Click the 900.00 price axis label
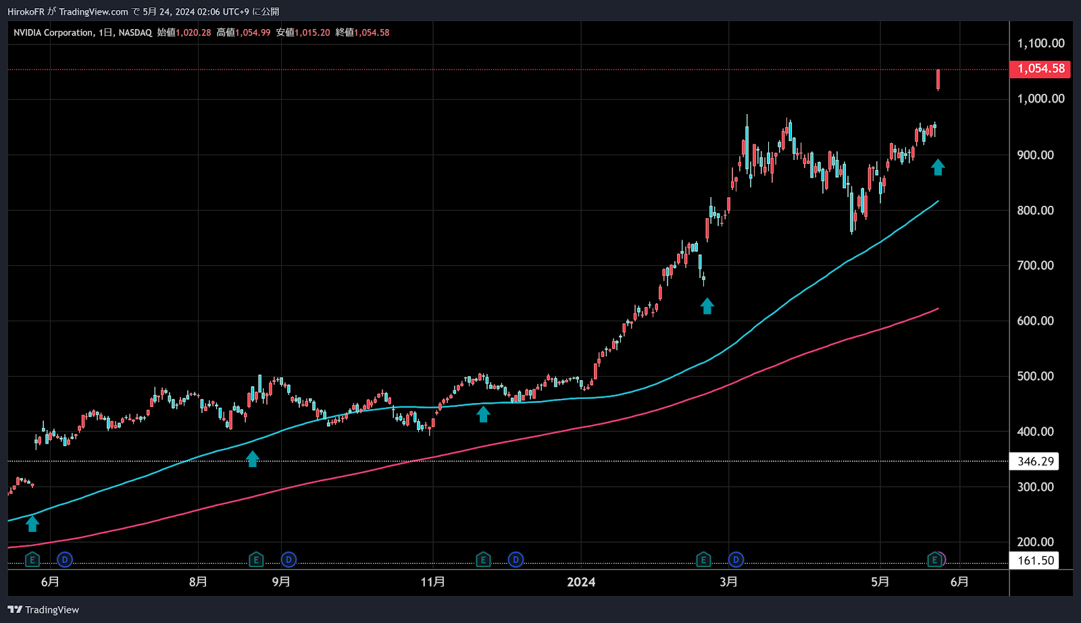 coord(1035,155)
